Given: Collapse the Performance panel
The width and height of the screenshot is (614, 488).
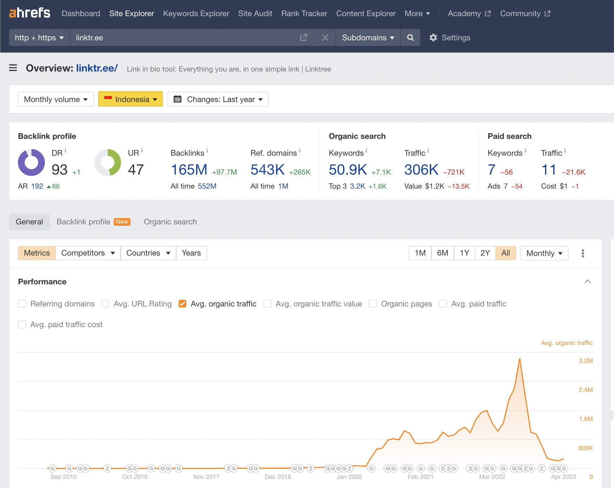Looking at the screenshot, I should pos(588,282).
